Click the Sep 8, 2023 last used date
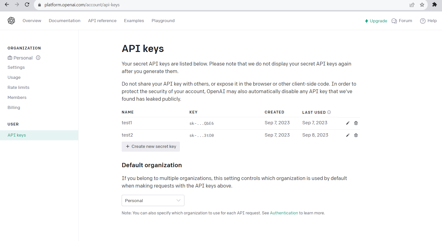The height and width of the screenshot is (241, 442). coord(315,135)
